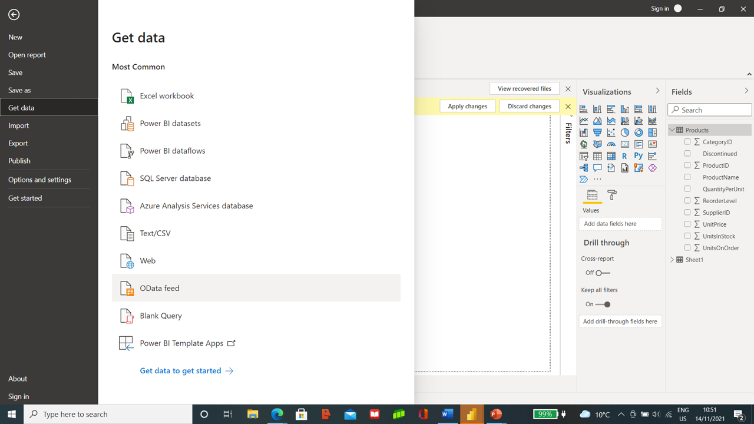Choose SQL Server database source
Image resolution: width=754 pixels, height=424 pixels.
click(x=256, y=178)
